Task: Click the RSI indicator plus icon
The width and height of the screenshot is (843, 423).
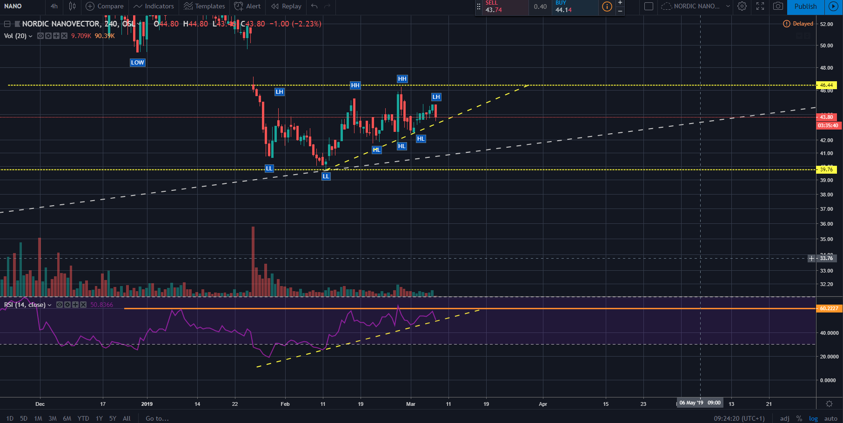Action: 75,305
